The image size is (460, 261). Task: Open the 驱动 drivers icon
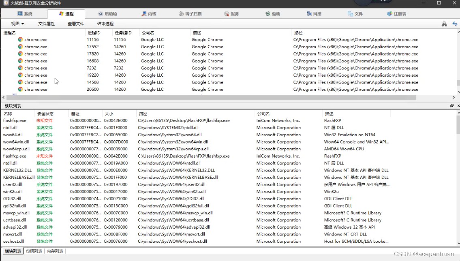(x=268, y=14)
